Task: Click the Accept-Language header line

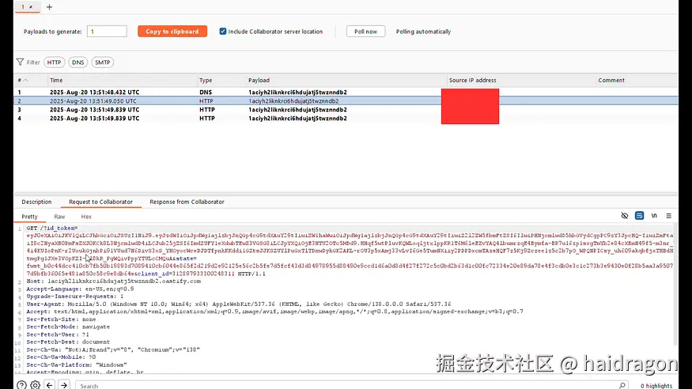Action: [x=80, y=289]
